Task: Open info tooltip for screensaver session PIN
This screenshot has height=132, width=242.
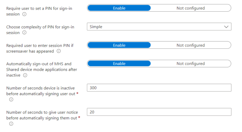Action: tap(59, 51)
